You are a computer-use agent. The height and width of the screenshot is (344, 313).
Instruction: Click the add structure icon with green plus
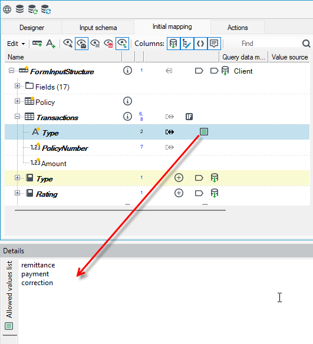[x=37, y=44]
